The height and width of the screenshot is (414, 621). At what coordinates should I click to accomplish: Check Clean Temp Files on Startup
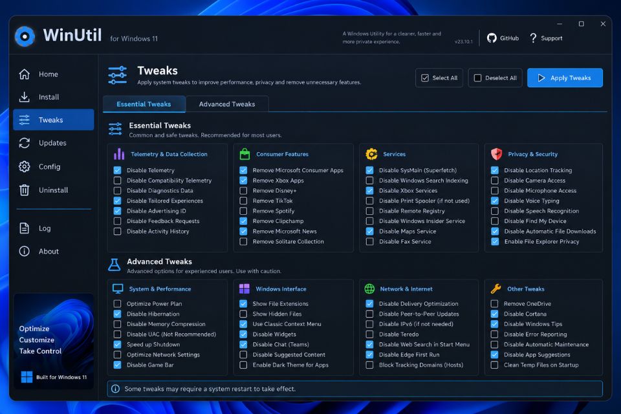pyautogui.click(x=494, y=365)
